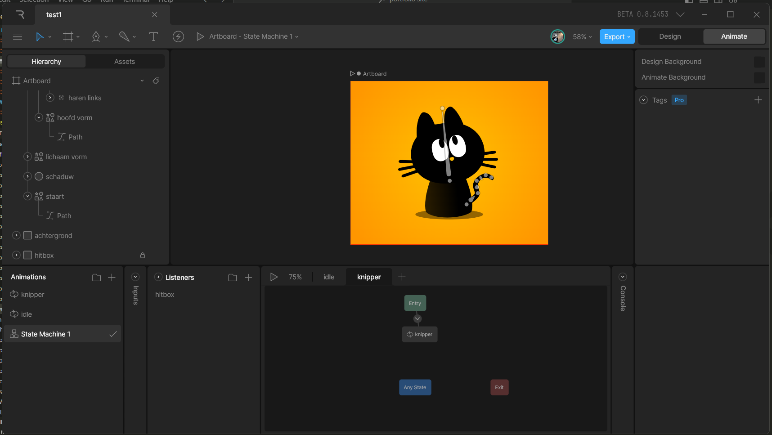This screenshot has width=772, height=435.
Task: Select the Artboard frame tool
Action: [68, 37]
